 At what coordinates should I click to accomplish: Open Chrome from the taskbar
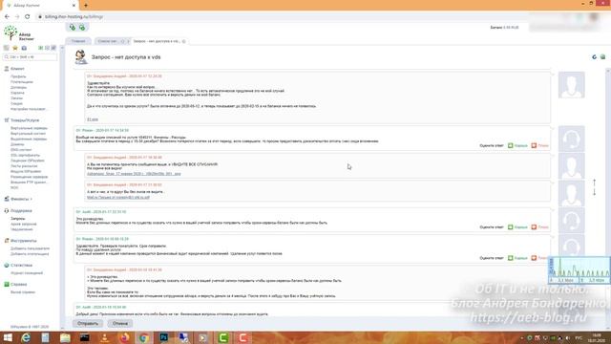(x=144, y=337)
